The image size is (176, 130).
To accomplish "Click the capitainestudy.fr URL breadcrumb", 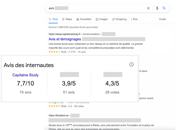I will coord(74,34).
